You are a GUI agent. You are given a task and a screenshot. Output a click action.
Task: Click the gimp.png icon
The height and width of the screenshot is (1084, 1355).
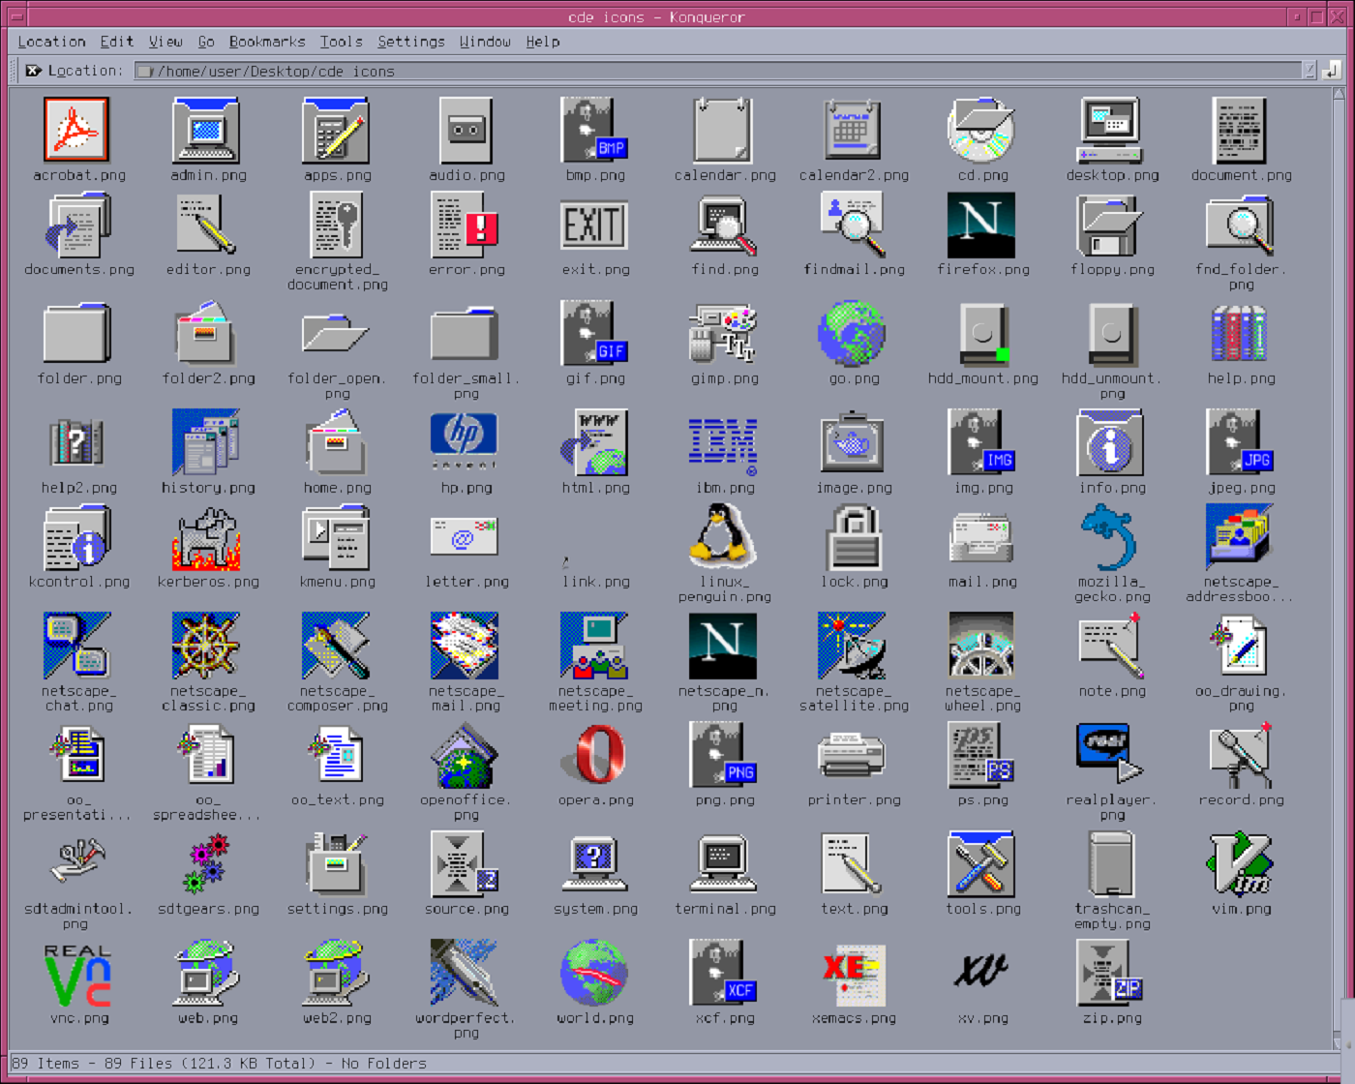[x=724, y=333]
